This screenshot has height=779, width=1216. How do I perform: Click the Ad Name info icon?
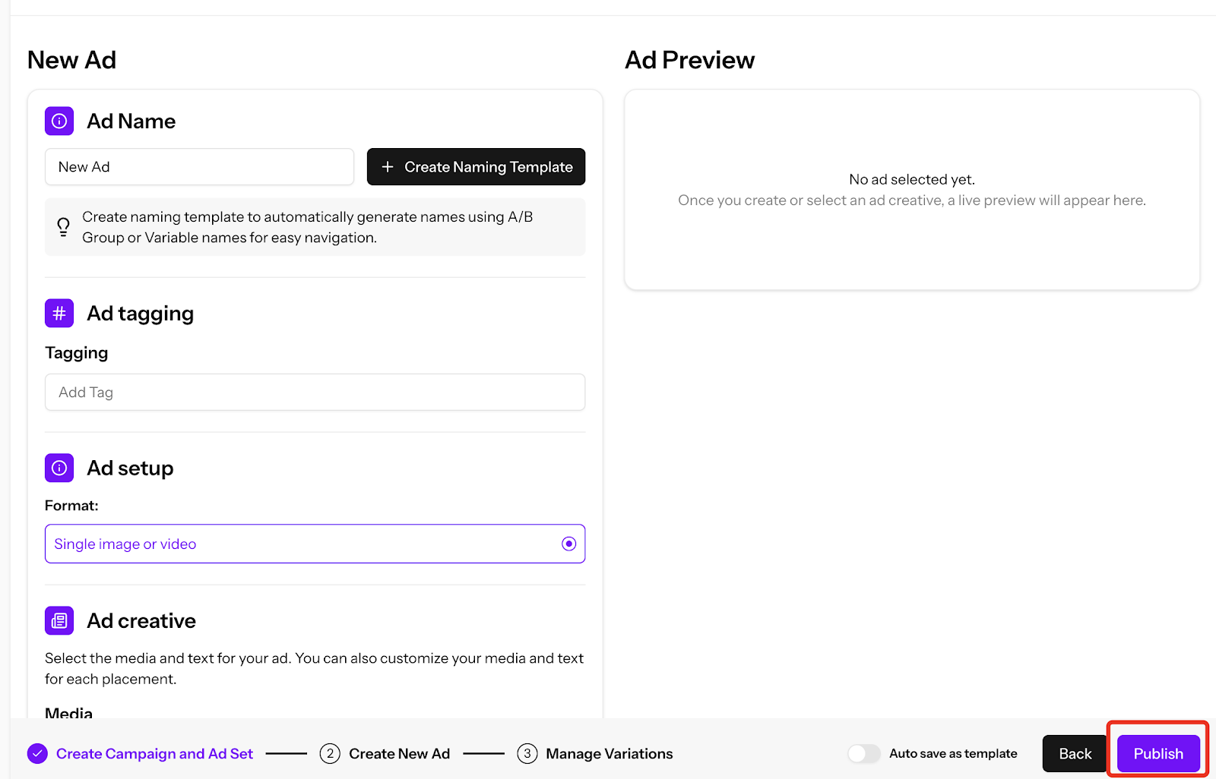point(59,120)
